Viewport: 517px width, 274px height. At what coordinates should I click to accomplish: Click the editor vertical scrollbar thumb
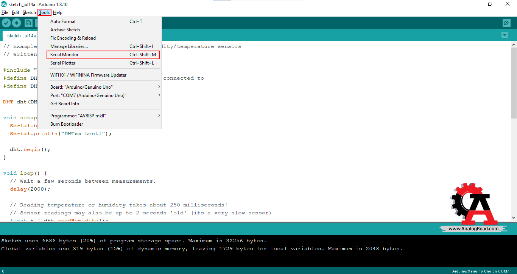click(514, 82)
